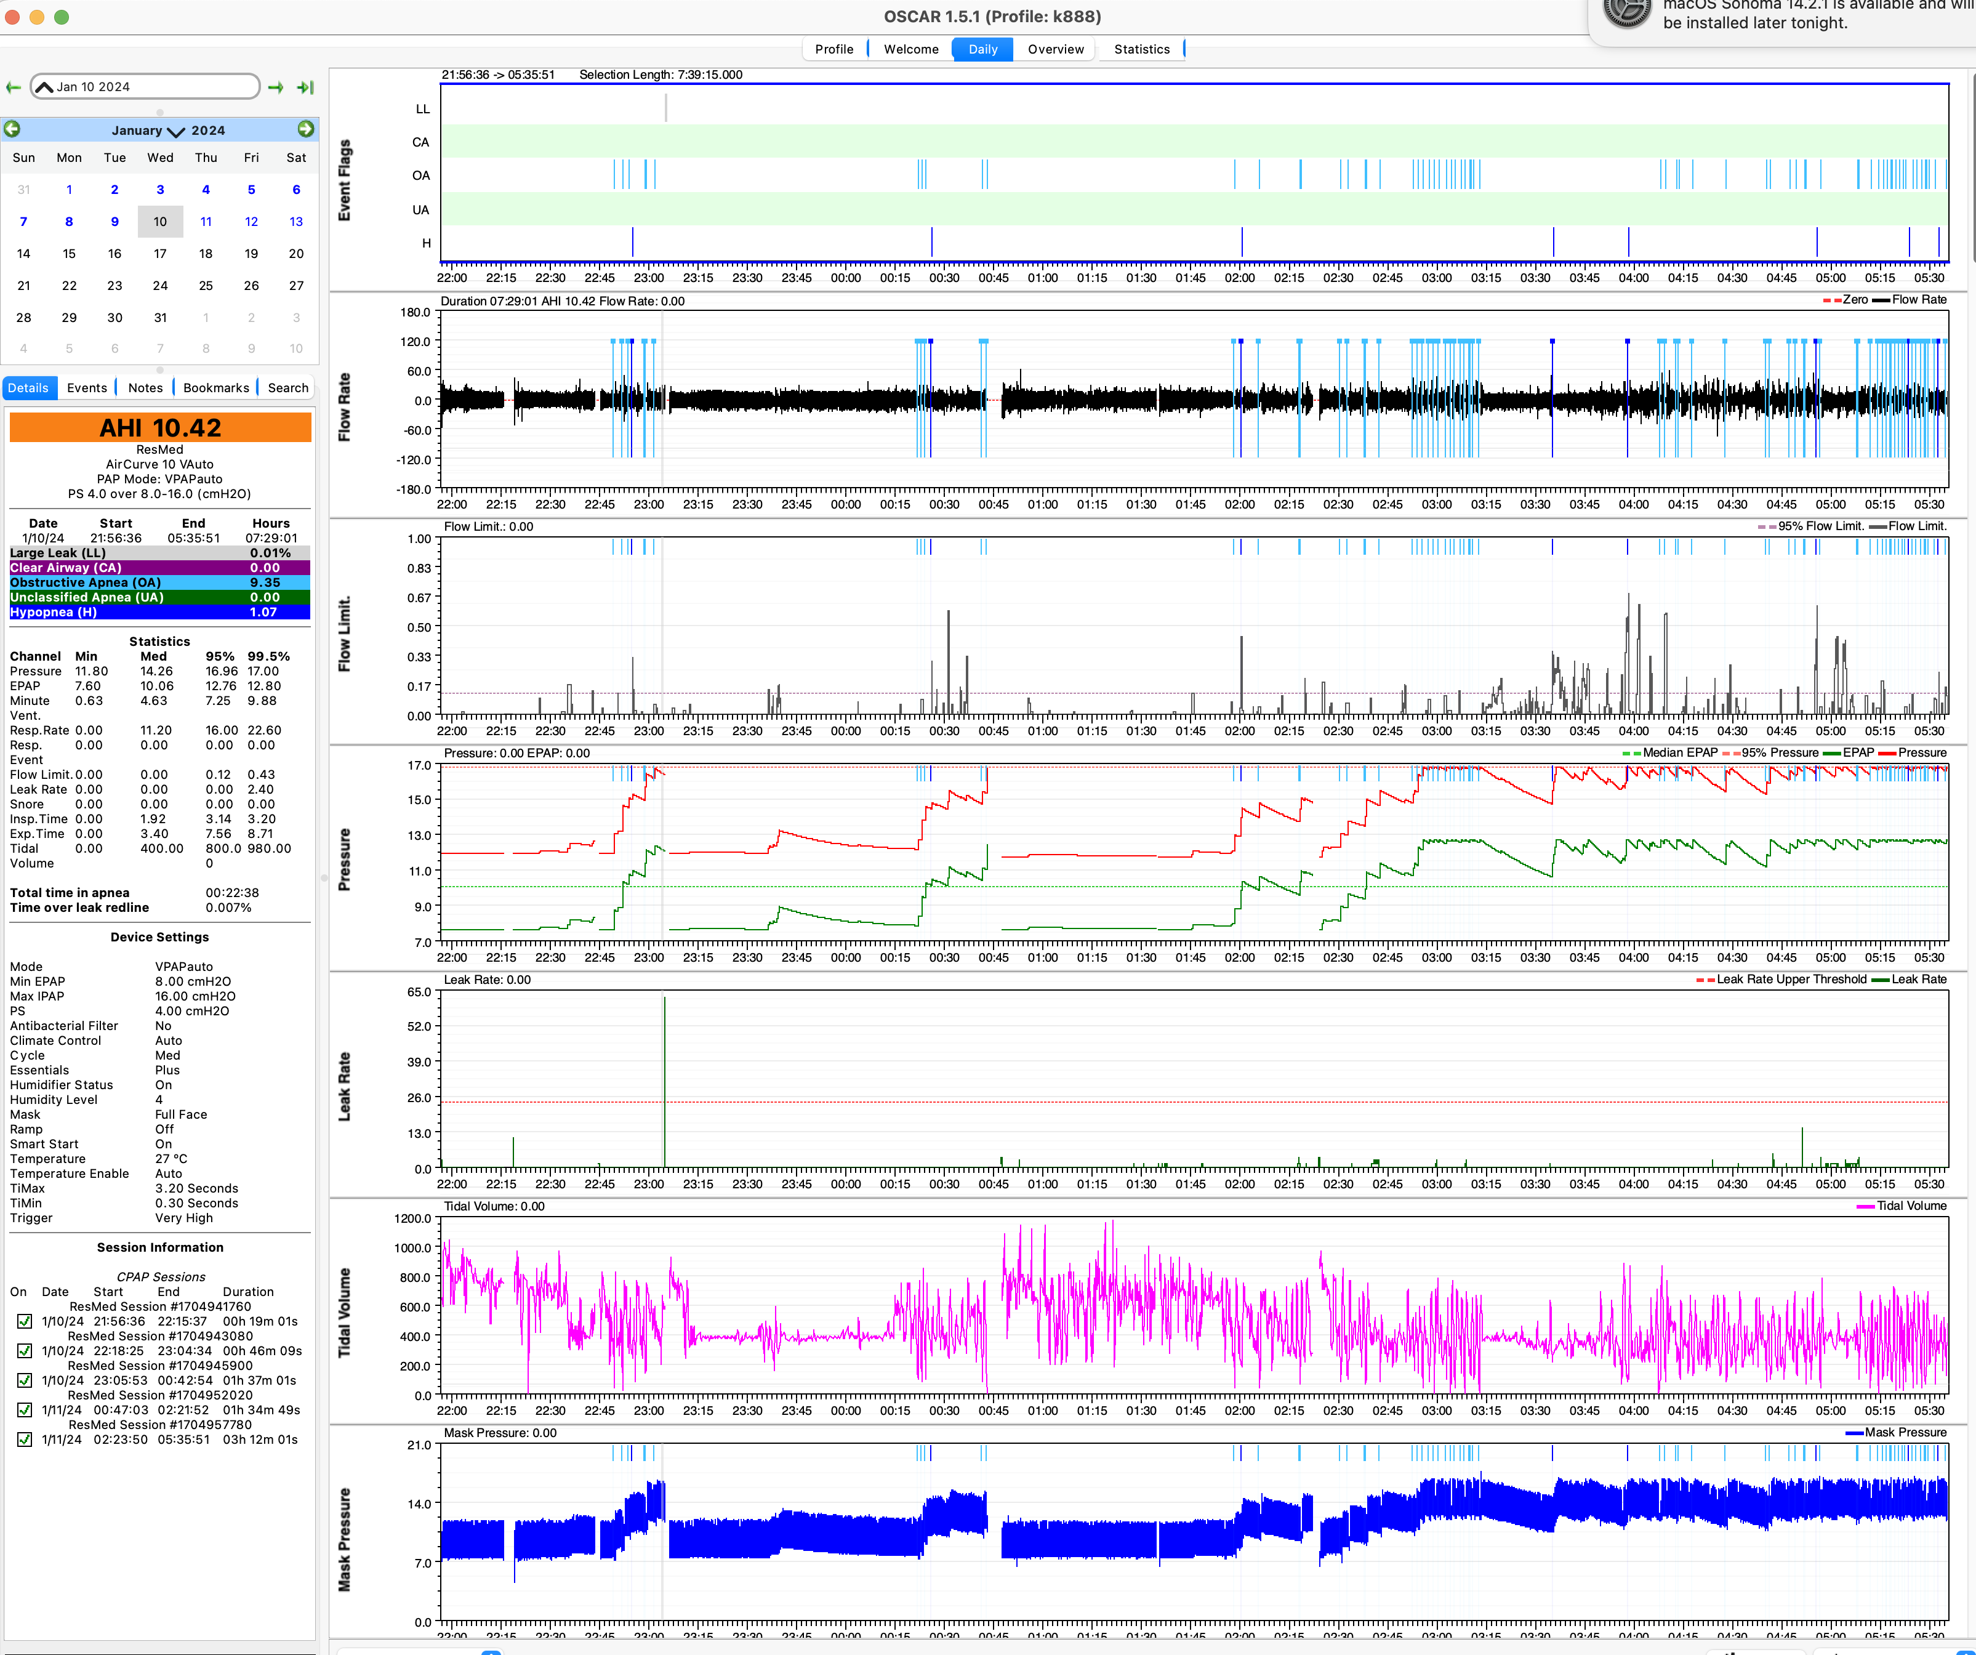Uncheck session starting 00:47:03 checkbox
Screen dimensions: 1976x1655
(x=25, y=1411)
